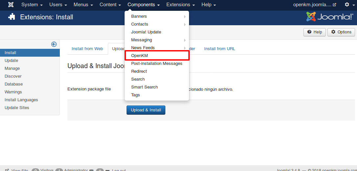Switch to the Install from URL tab

tap(220, 49)
